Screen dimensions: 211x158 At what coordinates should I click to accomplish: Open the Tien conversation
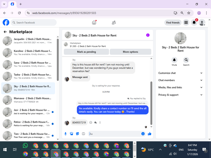(28, 136)
